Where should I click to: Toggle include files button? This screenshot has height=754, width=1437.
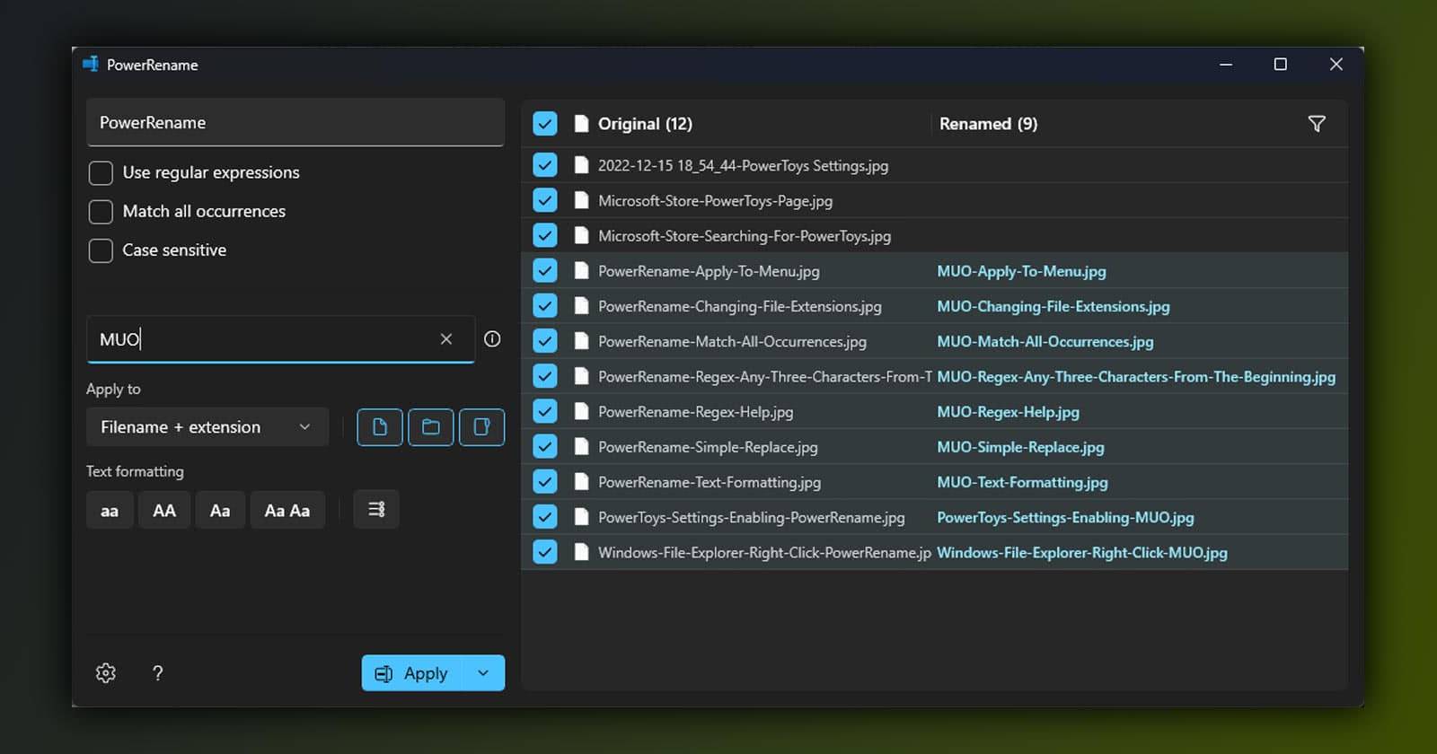(380, 427)
